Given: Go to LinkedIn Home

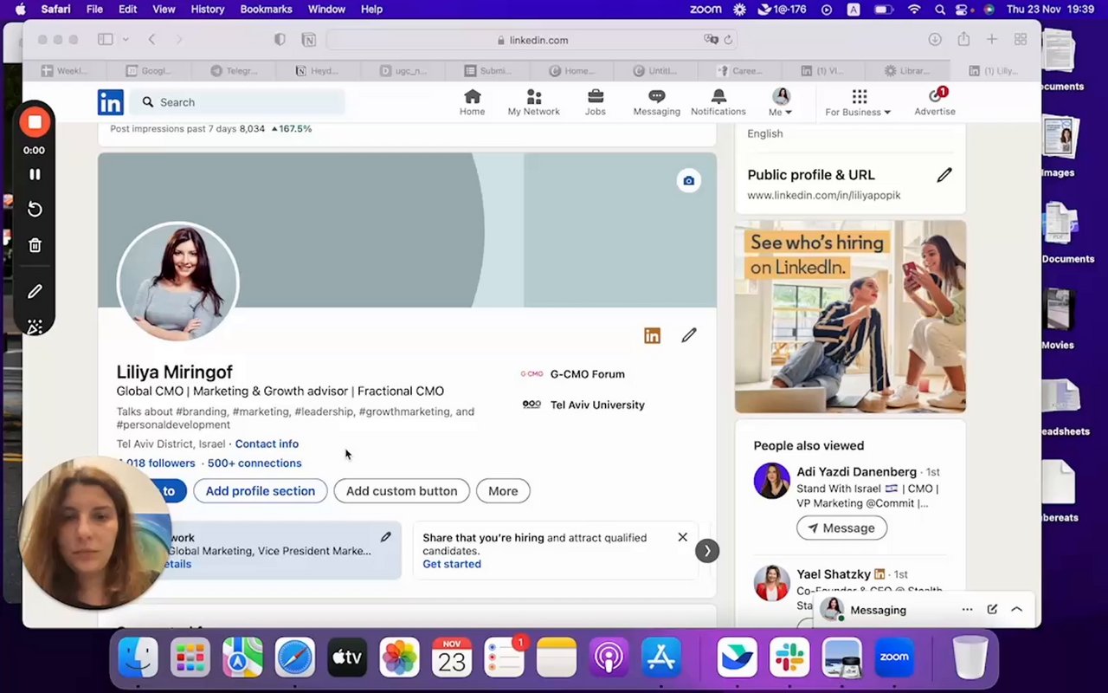Looking at the screenshot, I should coord(472,102).
